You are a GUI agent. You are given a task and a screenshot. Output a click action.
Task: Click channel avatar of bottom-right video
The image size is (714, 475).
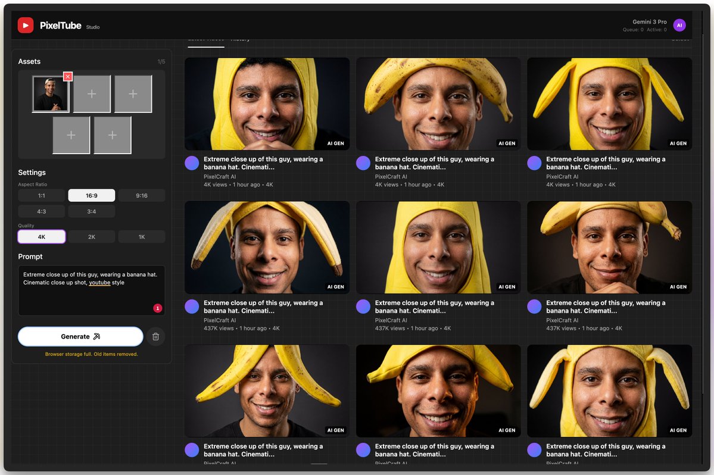pyautogui.click(x=534, y=450)
